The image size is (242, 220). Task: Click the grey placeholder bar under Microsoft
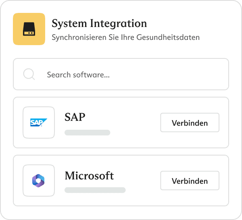click(95, 190)
